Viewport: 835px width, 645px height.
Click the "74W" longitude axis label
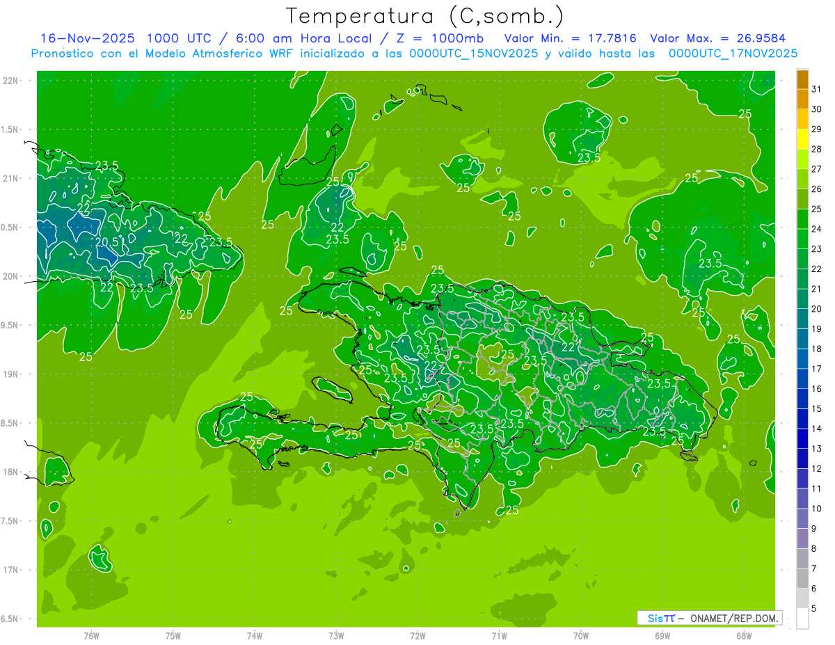[x=255, y=635]
